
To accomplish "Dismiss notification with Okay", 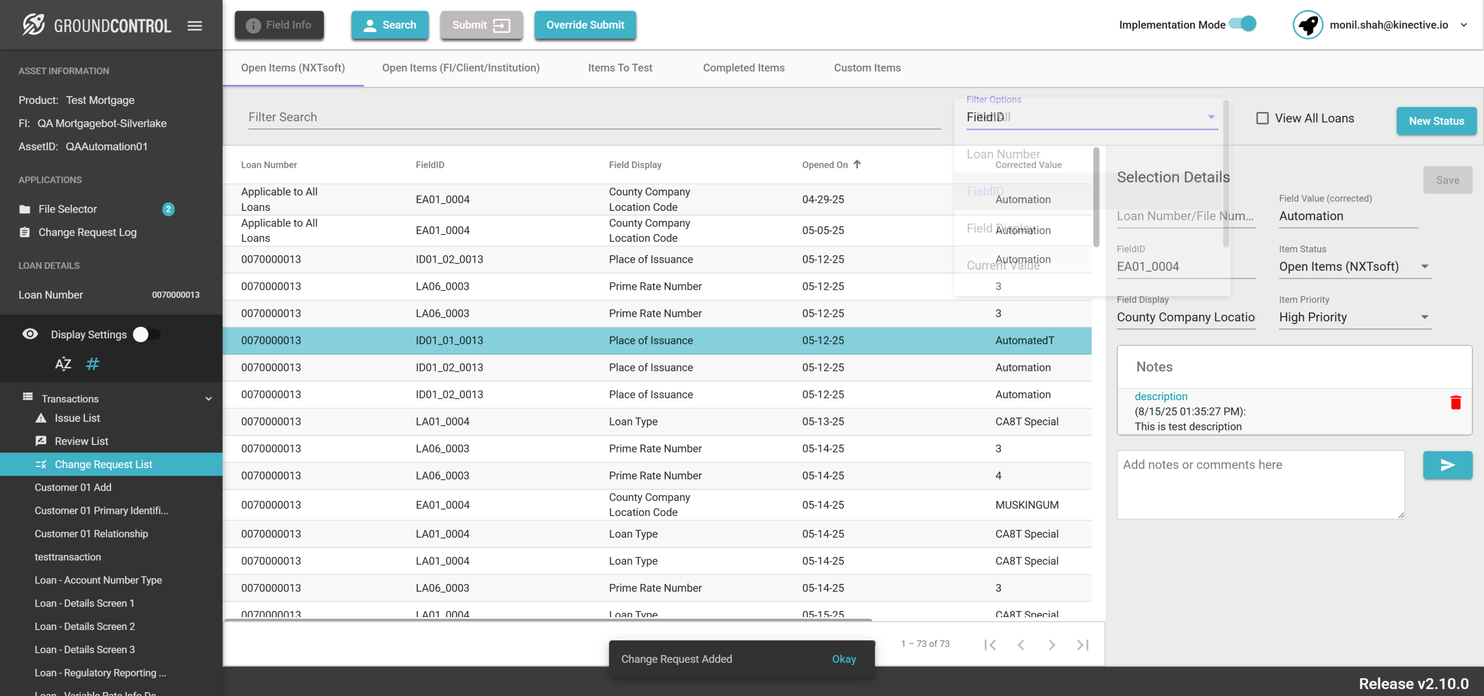I will click(844, 658).
